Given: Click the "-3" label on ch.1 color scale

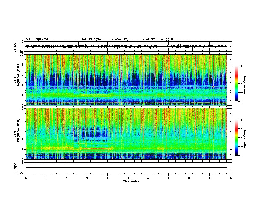Looking at the screenshot, I should [241, 66].
